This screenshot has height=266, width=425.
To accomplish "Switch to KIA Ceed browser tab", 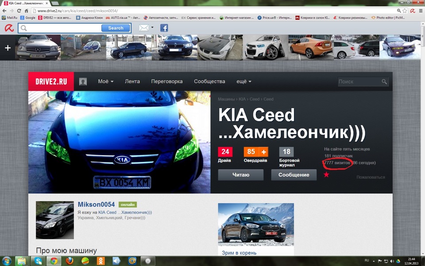I will point(25,3).
